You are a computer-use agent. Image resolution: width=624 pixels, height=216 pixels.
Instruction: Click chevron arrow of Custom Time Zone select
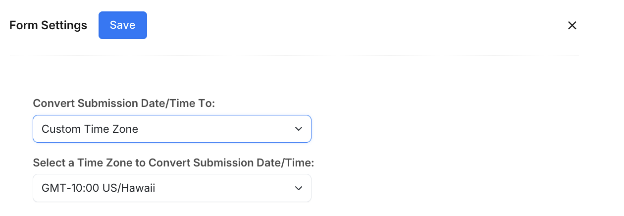click(x=298, y=129)
